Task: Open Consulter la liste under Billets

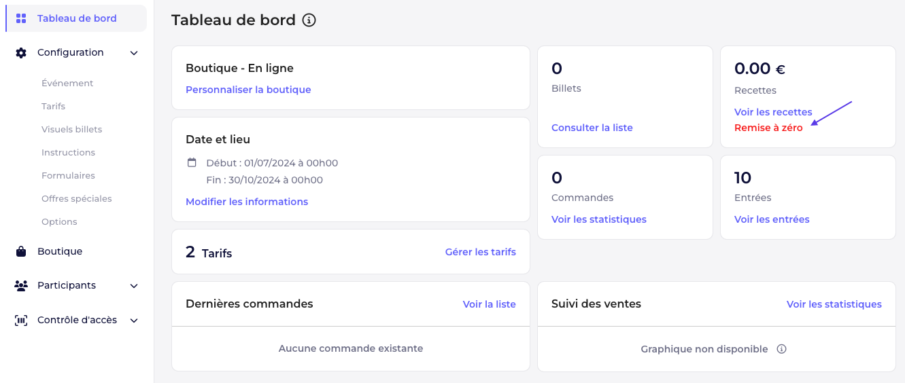Action: point(592,128)
